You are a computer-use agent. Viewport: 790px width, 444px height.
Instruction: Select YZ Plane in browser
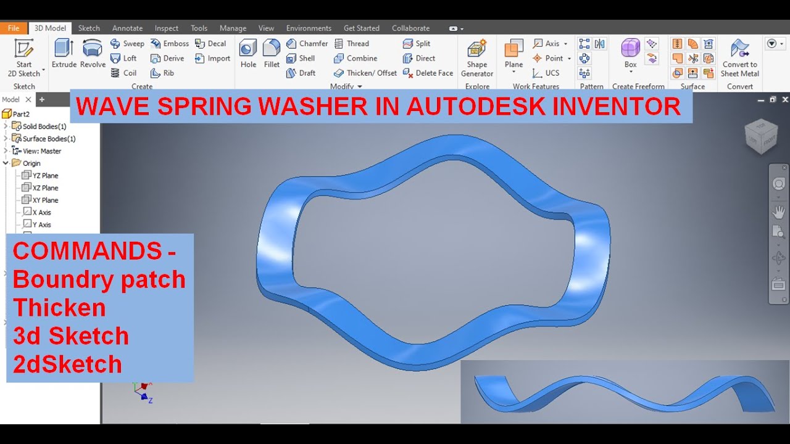click(40, 176)
